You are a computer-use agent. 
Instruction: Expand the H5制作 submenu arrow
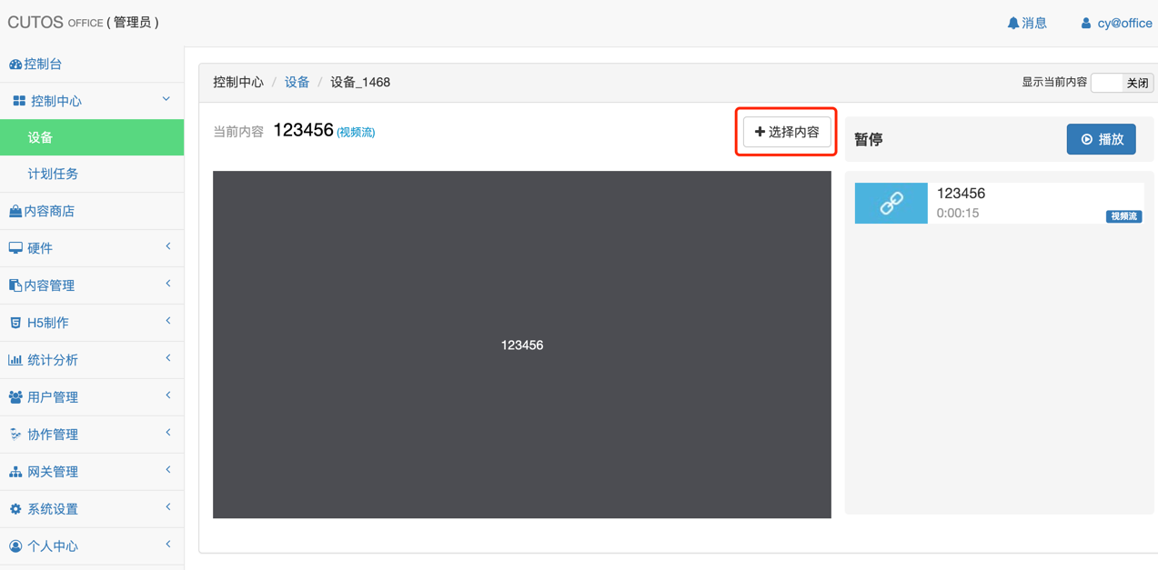tap(168, 321)
